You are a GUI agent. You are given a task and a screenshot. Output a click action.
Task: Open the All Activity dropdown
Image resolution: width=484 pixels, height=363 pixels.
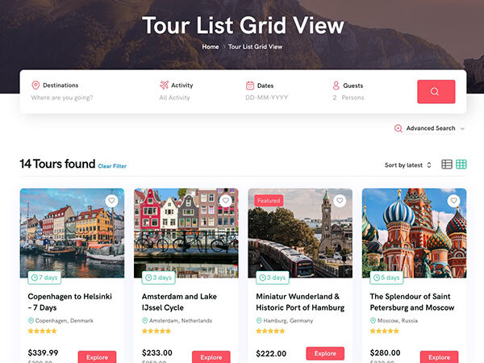[x=174, y=98]
